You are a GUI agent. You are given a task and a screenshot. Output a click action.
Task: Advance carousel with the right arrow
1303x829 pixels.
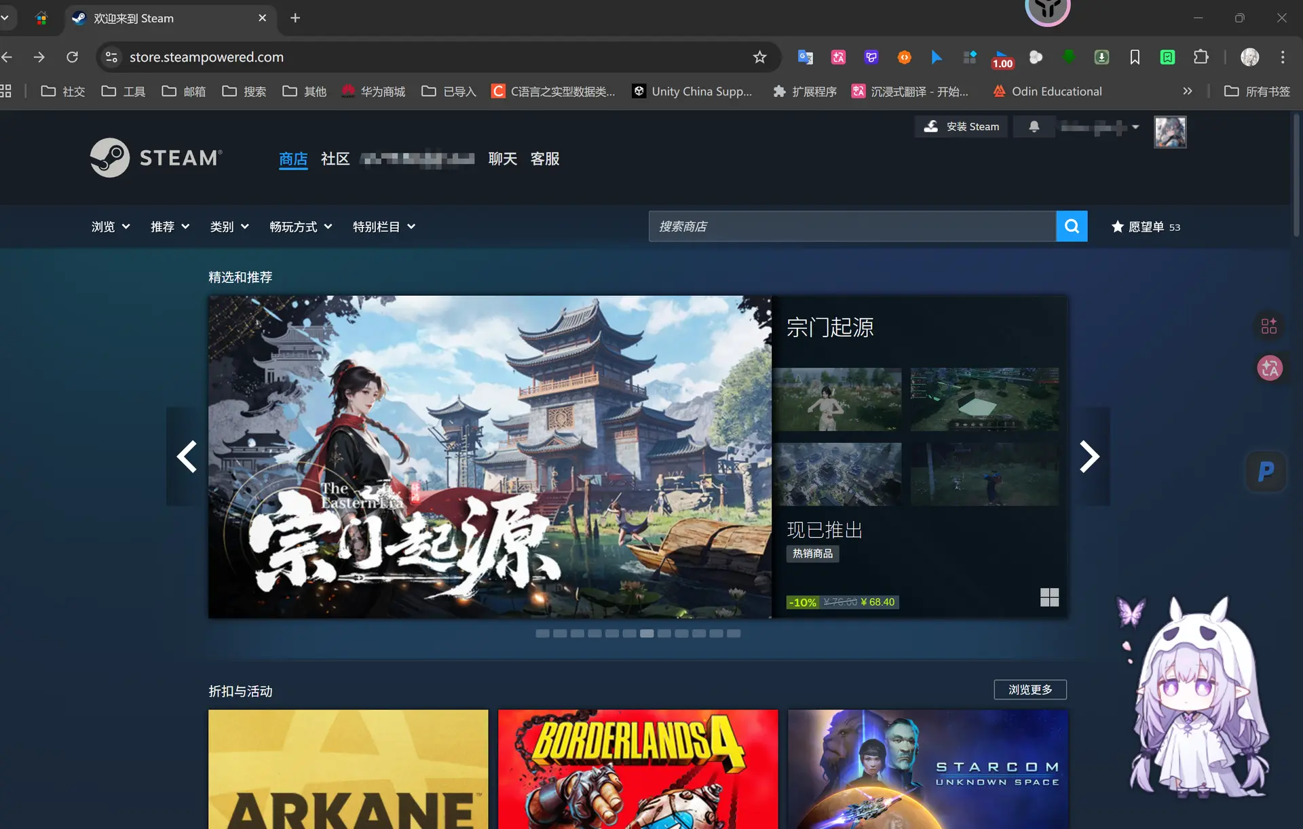[1089, 457]
